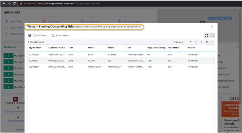Select customer VERANDA CLAITT
The width and height of the screenshot is (242, 133).
pos(57,54)
